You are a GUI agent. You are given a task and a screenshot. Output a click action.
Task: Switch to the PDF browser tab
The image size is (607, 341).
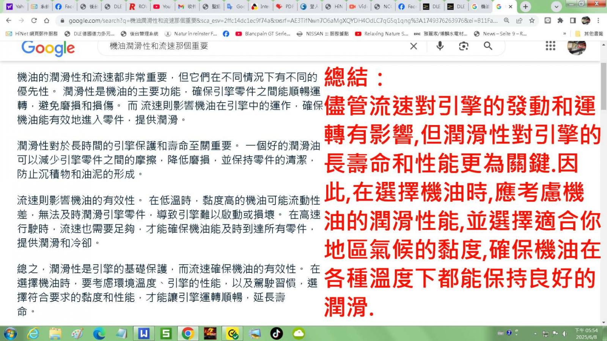[x=285, y=6]
